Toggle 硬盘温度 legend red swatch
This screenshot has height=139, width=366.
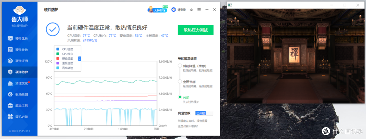coord(58,58)
